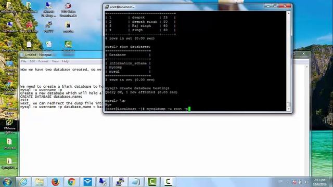Open the Remote Desktop shortcut on desktop
Screen dimensions: 333x187
[48, 9]
